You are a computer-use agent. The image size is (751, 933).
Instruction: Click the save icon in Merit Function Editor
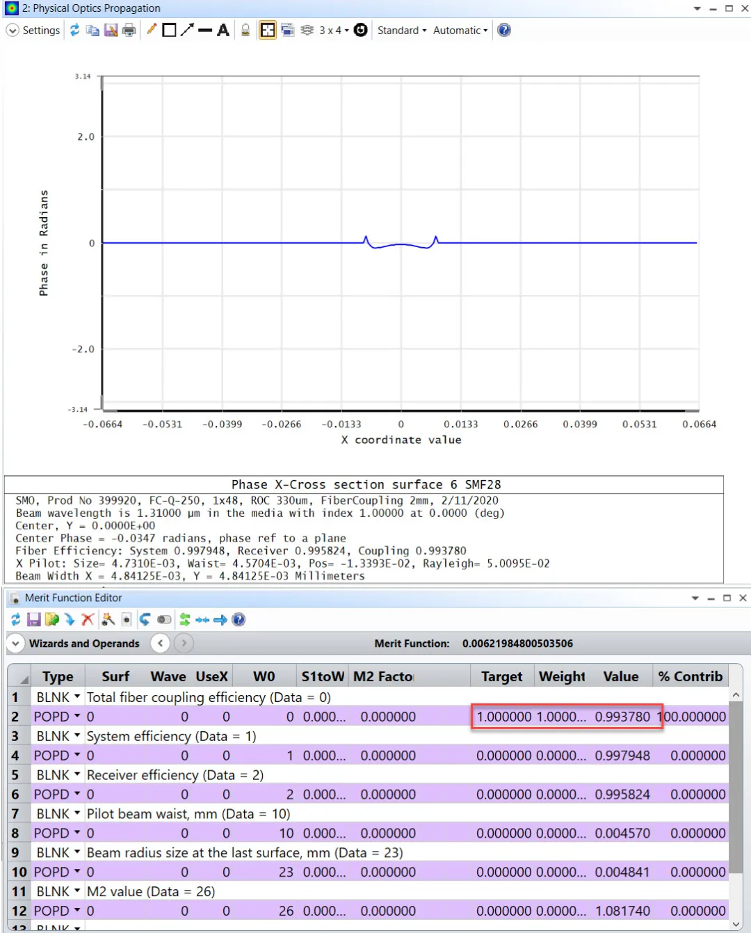(33, 619)
